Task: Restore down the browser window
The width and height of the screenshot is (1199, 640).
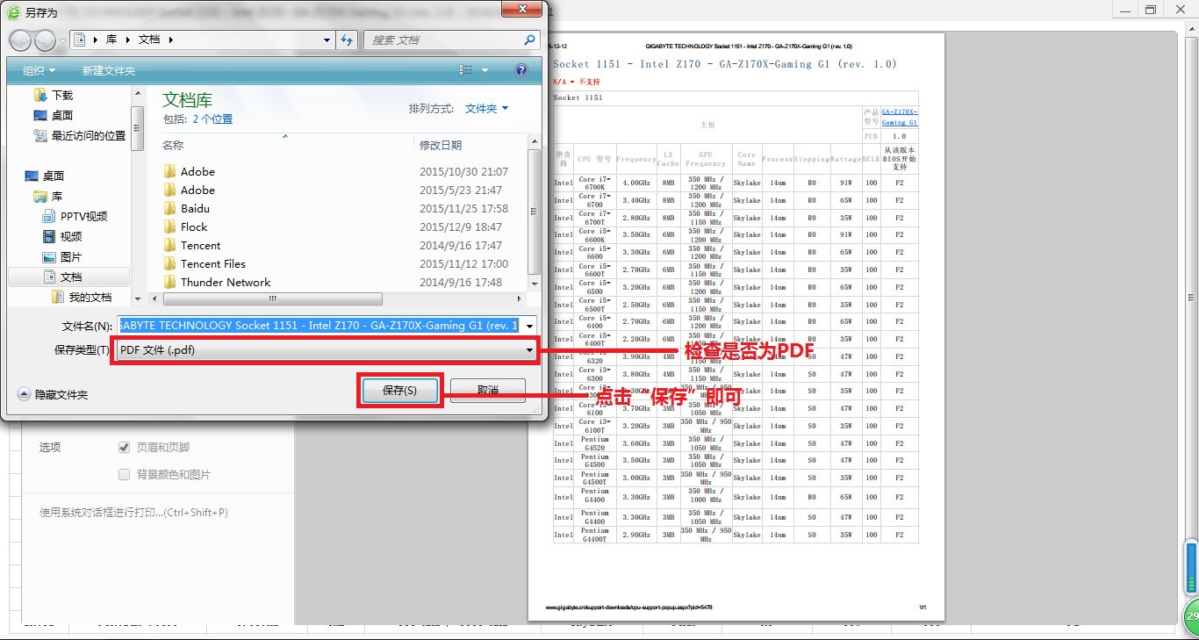Action: click(1151, 10)
